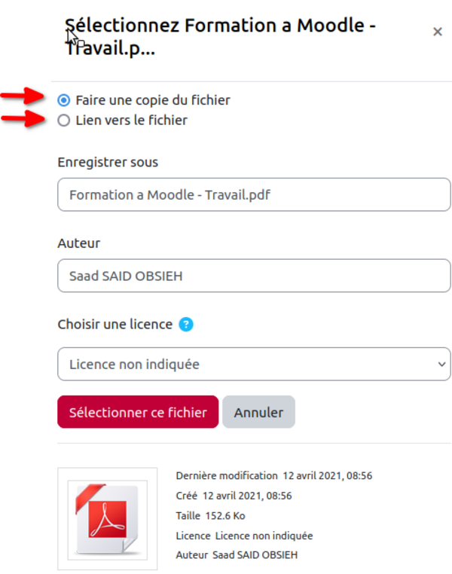Screen dimensions: 452x574
Task: Click 'Auteur Saad SAID OBSIEH' in file details
Action: (237, 555)
